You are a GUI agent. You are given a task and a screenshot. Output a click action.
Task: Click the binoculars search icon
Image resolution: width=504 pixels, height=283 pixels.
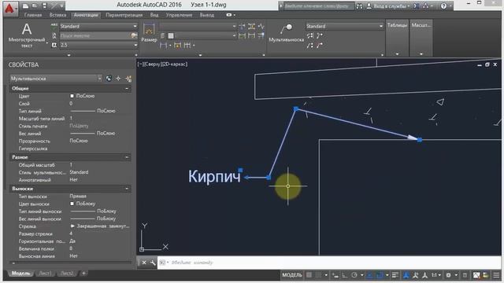pos(359,6)
